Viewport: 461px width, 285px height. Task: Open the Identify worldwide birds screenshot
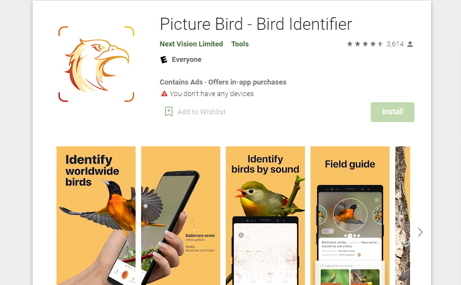pyautogui.click(x=96, y=216)
